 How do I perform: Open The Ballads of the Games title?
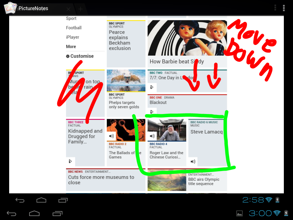pyautogui.click(x=125, y=155)
